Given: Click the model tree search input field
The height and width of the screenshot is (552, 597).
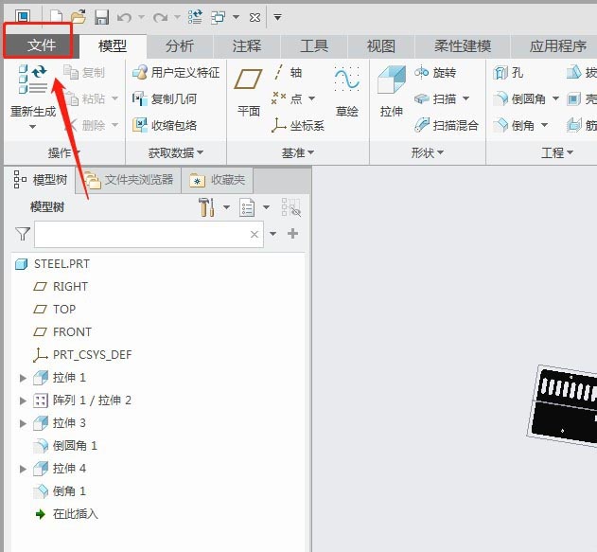Looking at the screenshot, I should 149,234.
